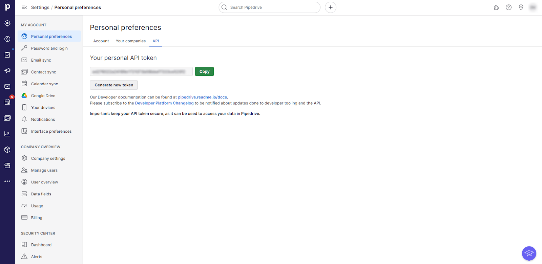Screen dimensions: 542x264
Task: Open Contacts card icon in left rail
Action: tap(7, 118)
